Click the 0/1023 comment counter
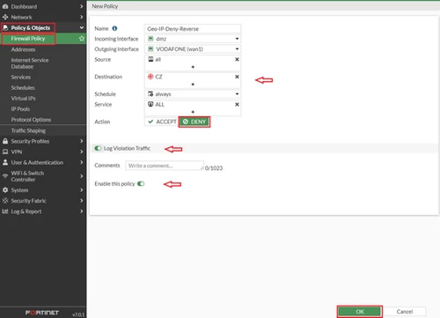The height and width of the screenshot is (318, 440). tap(214, 168)
